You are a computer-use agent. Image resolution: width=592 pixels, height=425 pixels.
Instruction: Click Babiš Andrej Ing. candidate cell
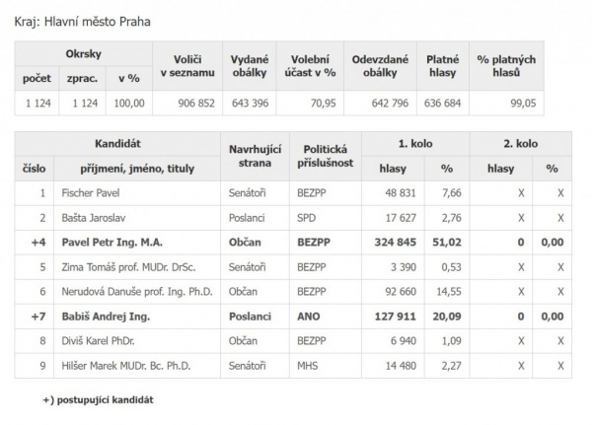104,317
